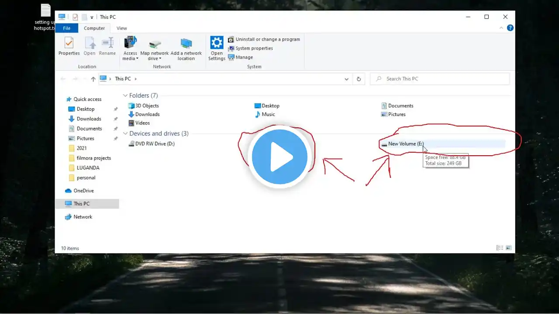Collapse the Devices and drives group

point(125,133)
